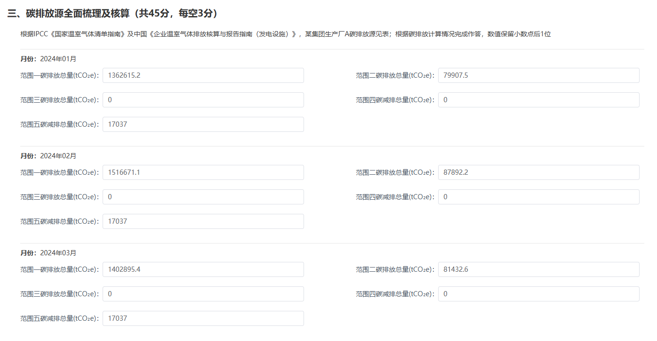Select the 2024年02月 month heading
Viewport: 657px width, 341px height.
pyautogui.click(x=49, y=156)
